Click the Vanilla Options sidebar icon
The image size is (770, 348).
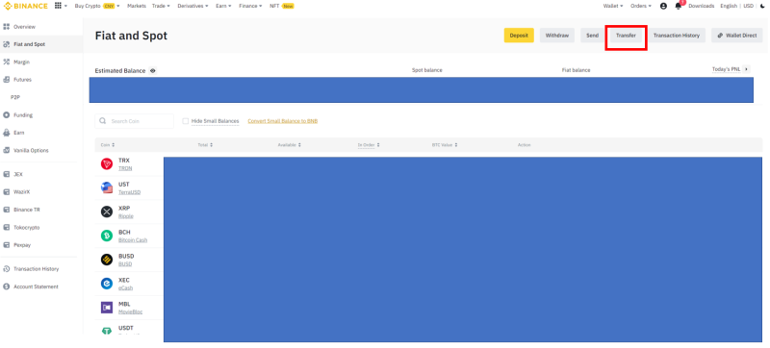click(x=7, y=151)
